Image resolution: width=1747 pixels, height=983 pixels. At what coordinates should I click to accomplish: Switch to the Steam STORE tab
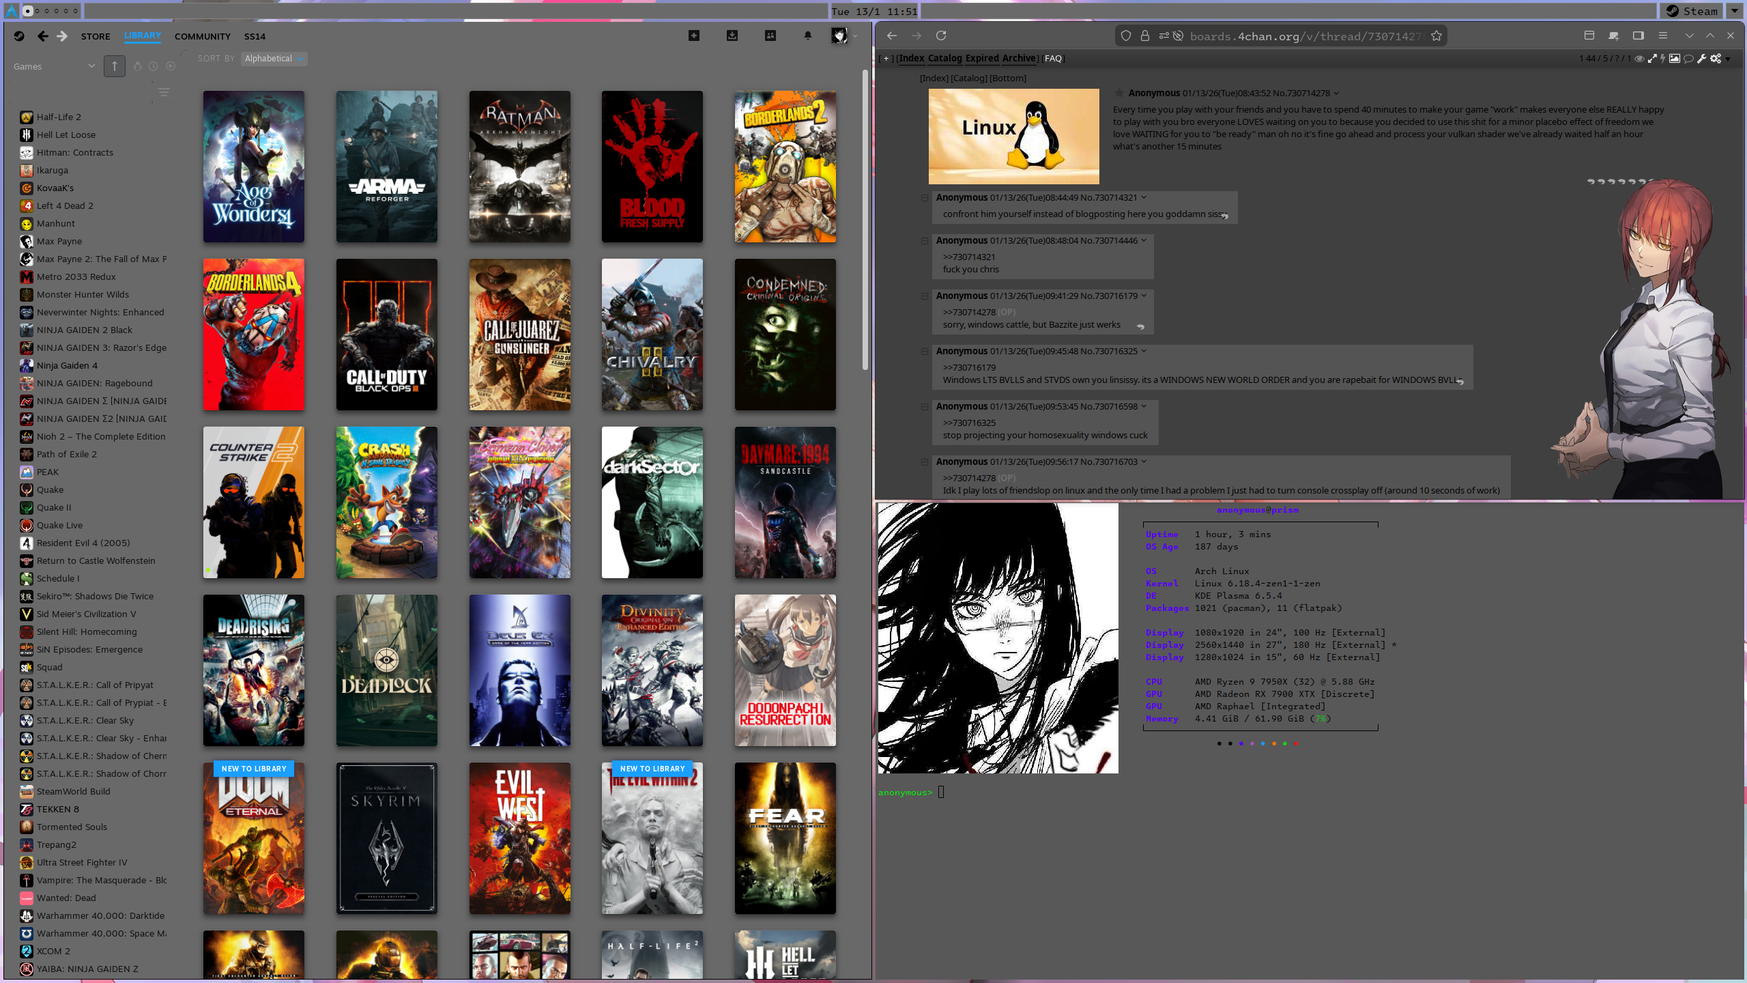[96, 36]
